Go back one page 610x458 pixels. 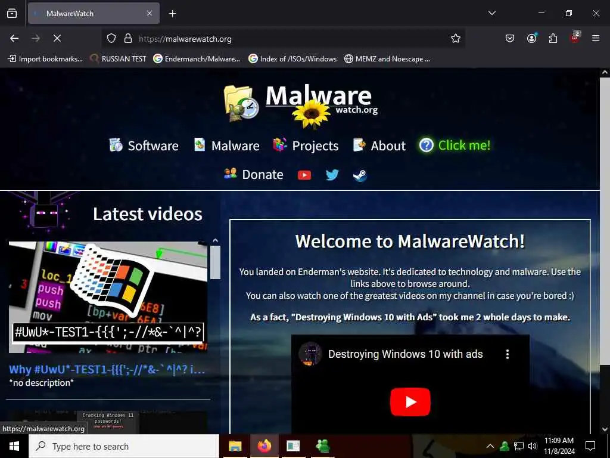tap(14, 38)
